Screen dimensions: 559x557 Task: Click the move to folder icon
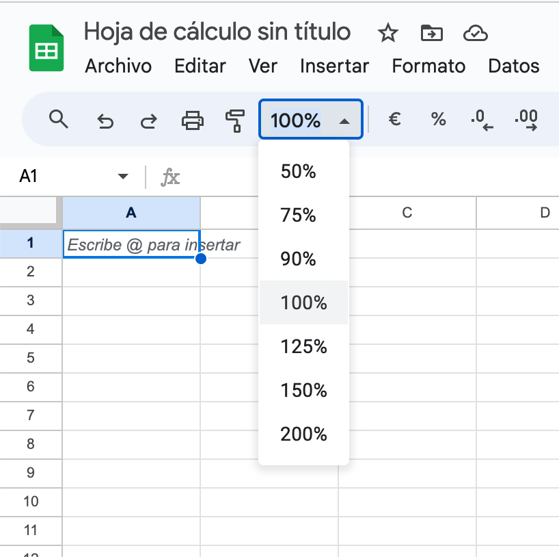(431, 32)
